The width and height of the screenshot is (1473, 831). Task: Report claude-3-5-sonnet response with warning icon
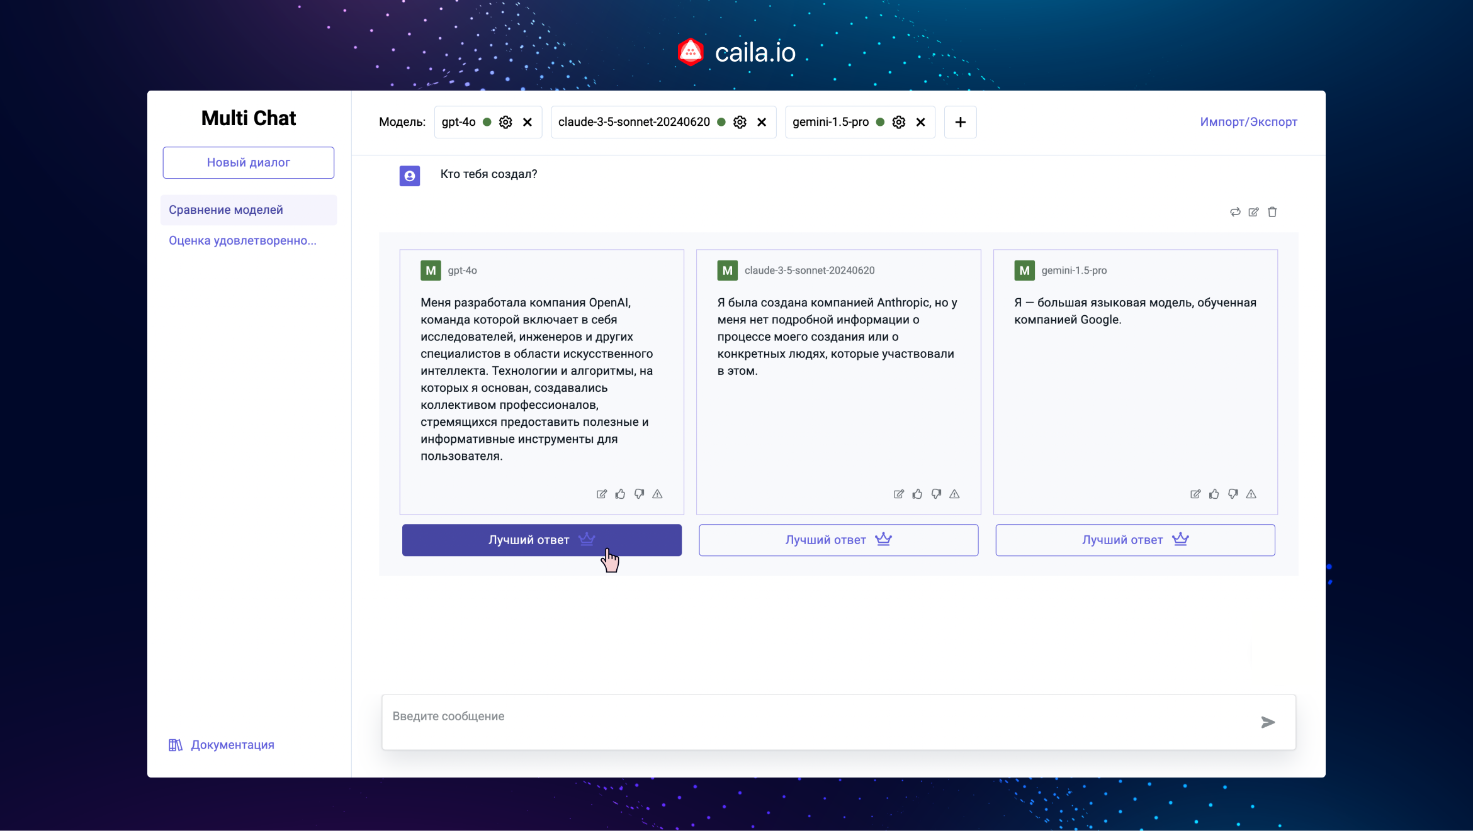[x=954, y=494]
